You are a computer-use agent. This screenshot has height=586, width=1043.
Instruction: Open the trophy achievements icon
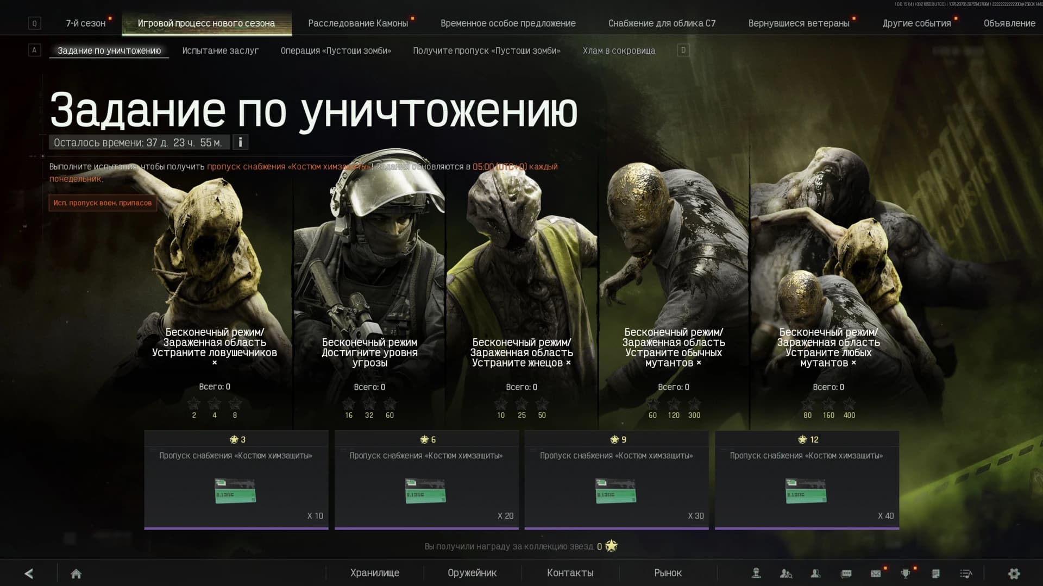tap(906, 574)
